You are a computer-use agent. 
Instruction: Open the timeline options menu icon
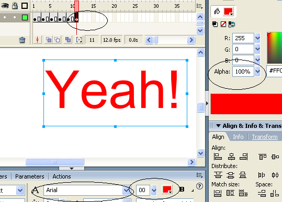click(200, 6)
